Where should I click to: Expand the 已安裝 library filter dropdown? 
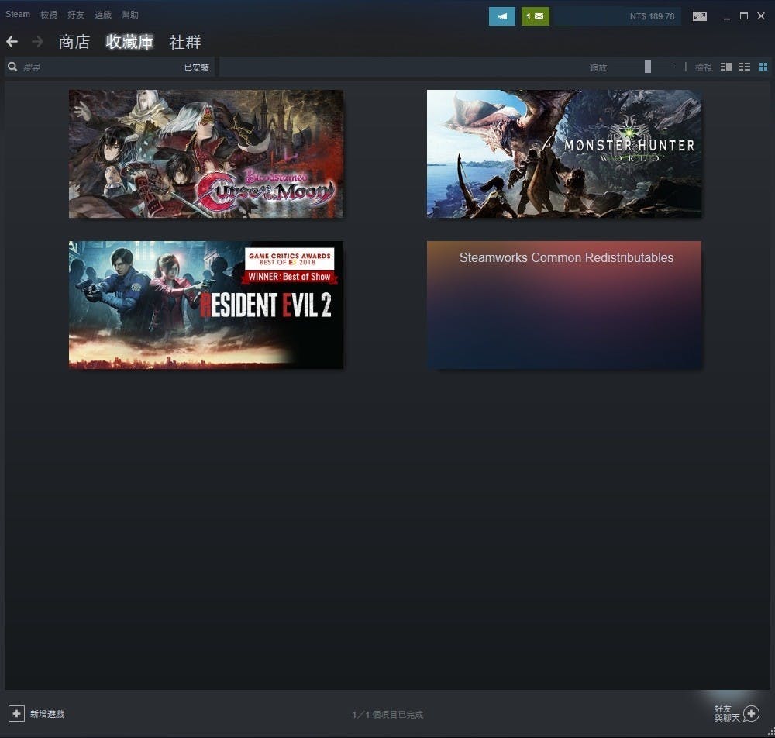(196, 67)
